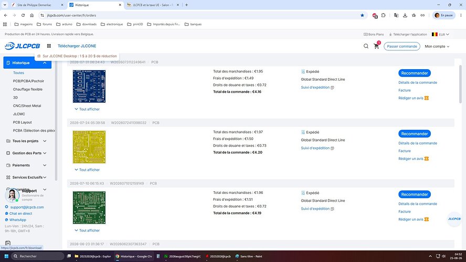Click the browser back arrow

coord(6,15)
